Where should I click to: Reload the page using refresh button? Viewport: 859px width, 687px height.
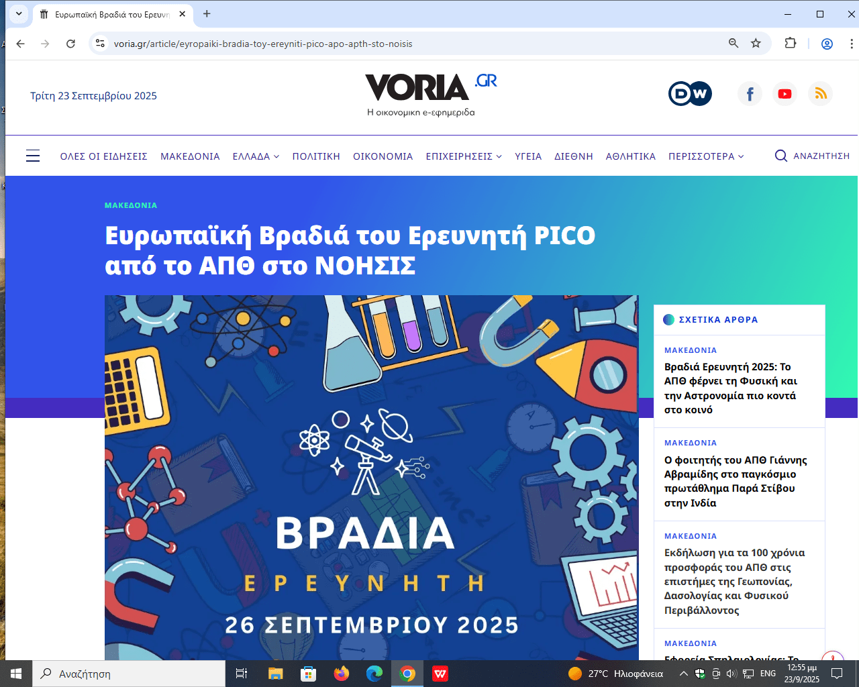[70, 44]
